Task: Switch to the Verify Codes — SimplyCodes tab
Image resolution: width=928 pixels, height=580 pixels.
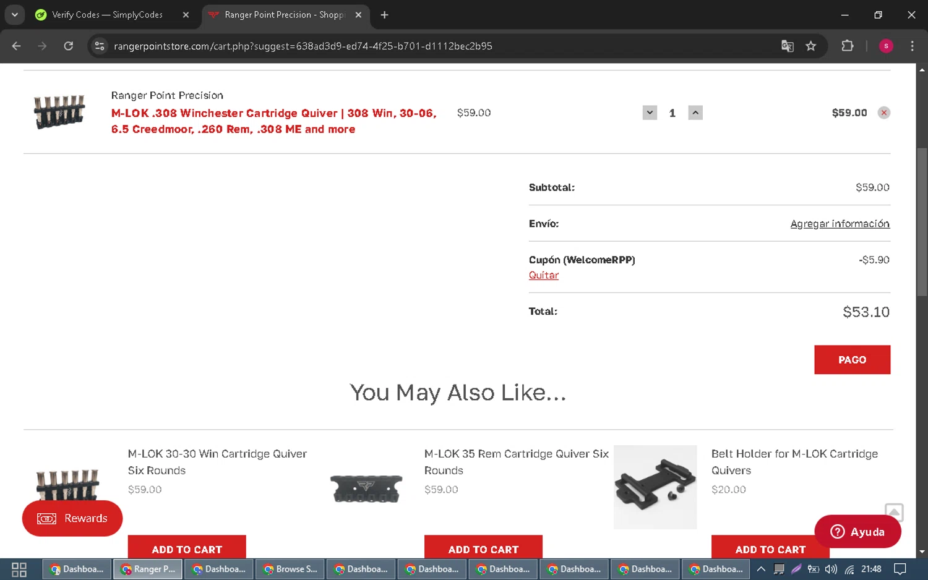Action: (107, 15)
